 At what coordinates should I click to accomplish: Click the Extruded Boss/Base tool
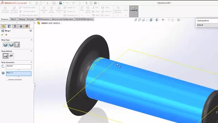point(5,10)
